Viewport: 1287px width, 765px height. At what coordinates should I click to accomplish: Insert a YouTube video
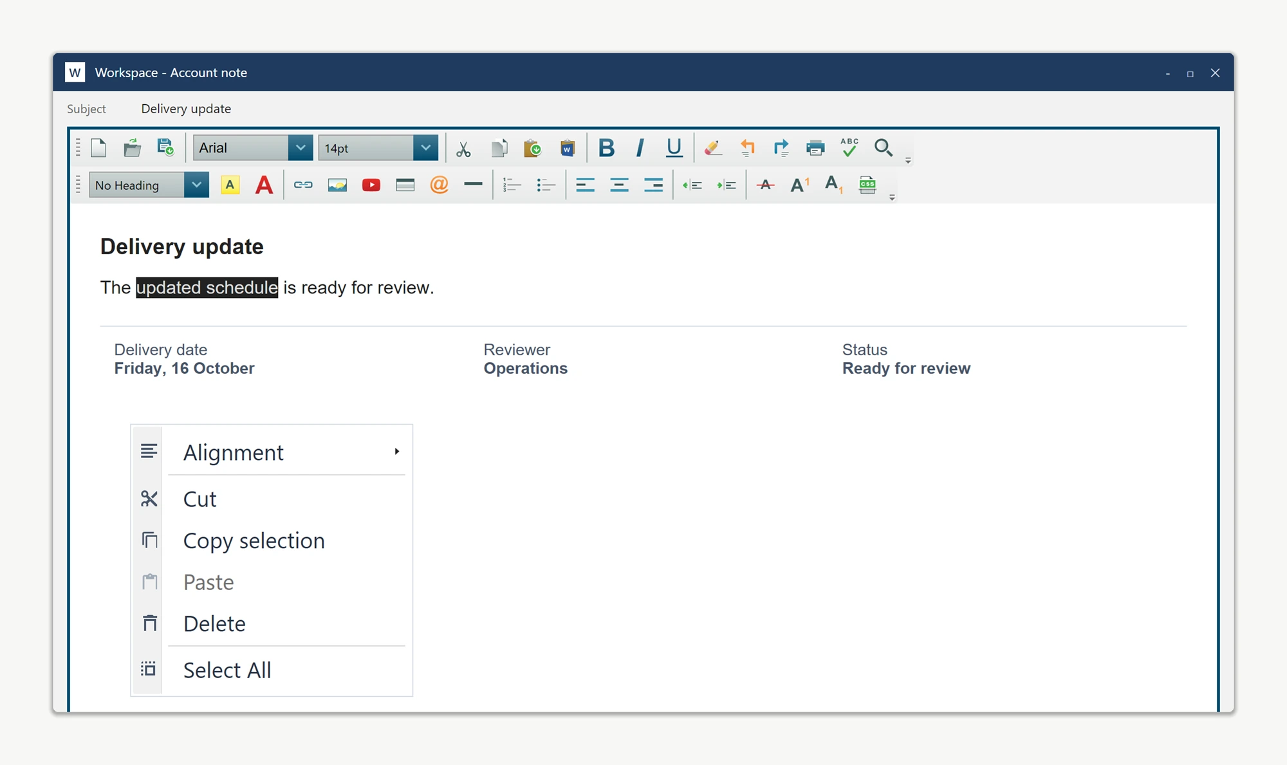click(x=371, y=185)
